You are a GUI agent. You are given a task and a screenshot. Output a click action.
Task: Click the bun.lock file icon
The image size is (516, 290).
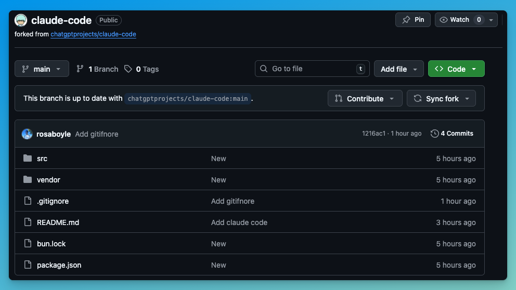(28, 244)
